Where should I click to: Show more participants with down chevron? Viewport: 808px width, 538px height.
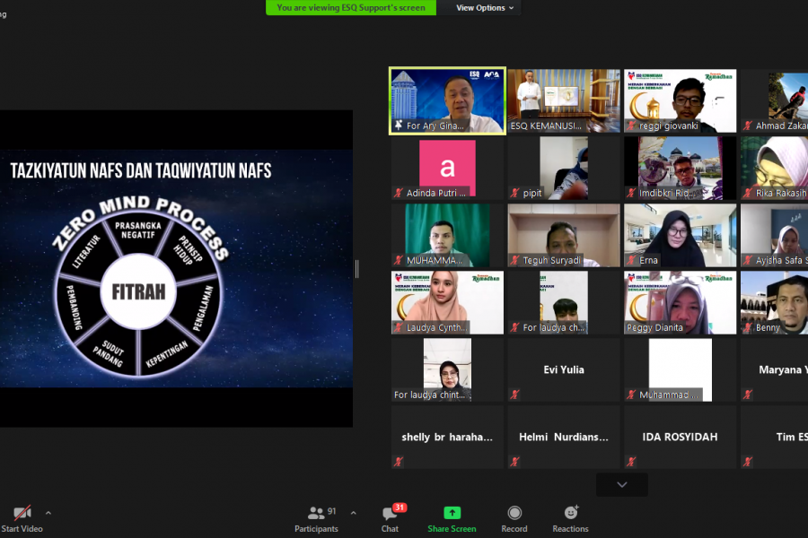(x=621, y=484)
